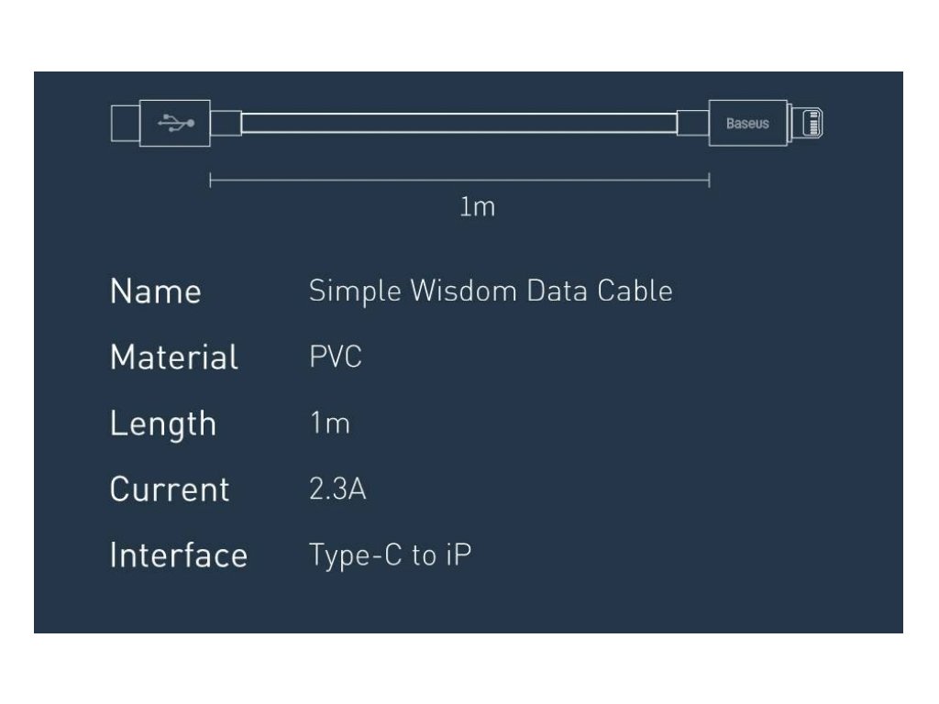This screenshot has width=939, height=704.
Task: Click the Lightning connector tip
Action: point(808,123)
